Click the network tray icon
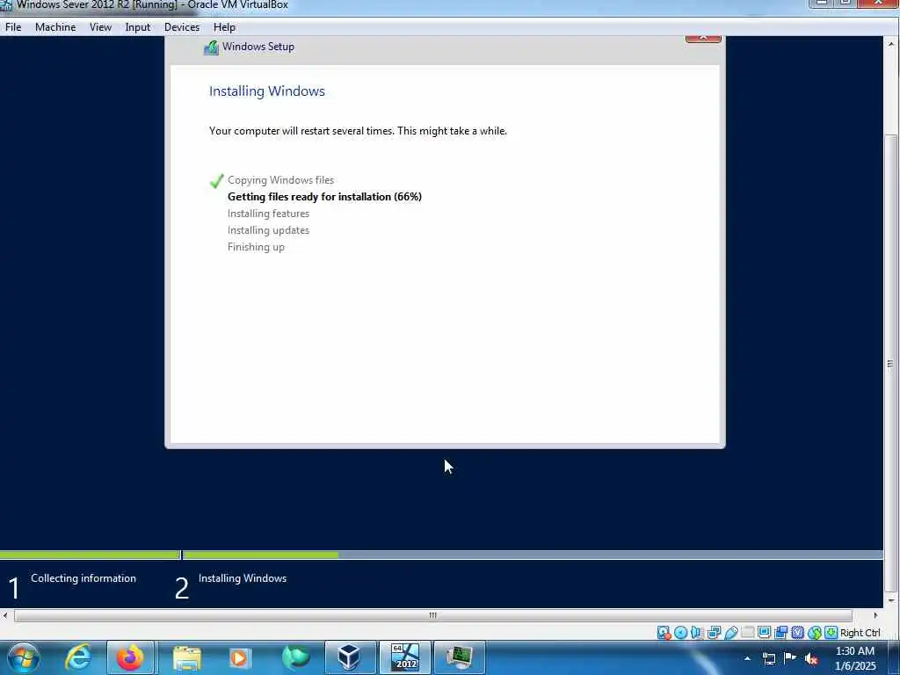The width and height of the screenshot is (900, 675). [x=769, y=658]
